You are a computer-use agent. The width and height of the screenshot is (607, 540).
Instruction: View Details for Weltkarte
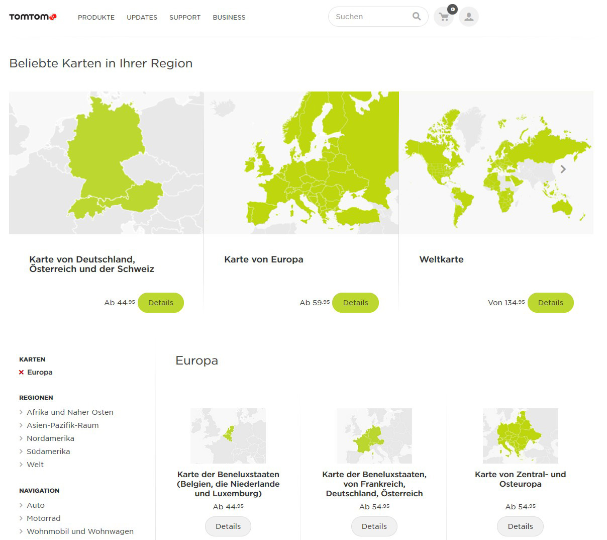550,303
